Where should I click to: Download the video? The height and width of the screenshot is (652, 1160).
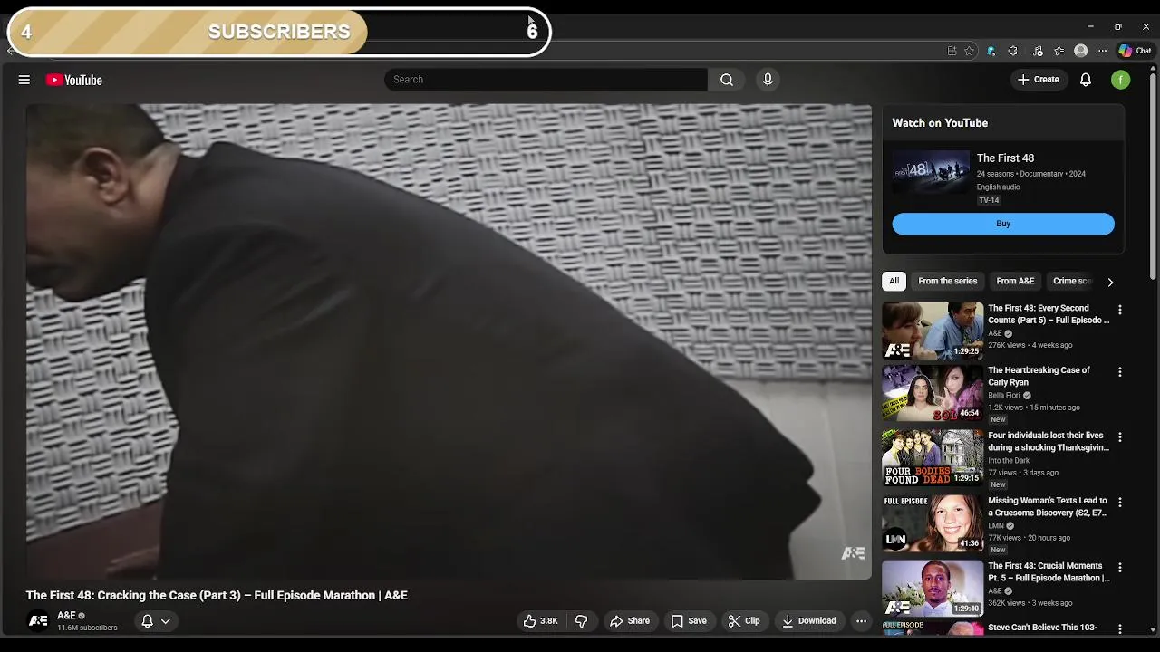click(809, 621)
